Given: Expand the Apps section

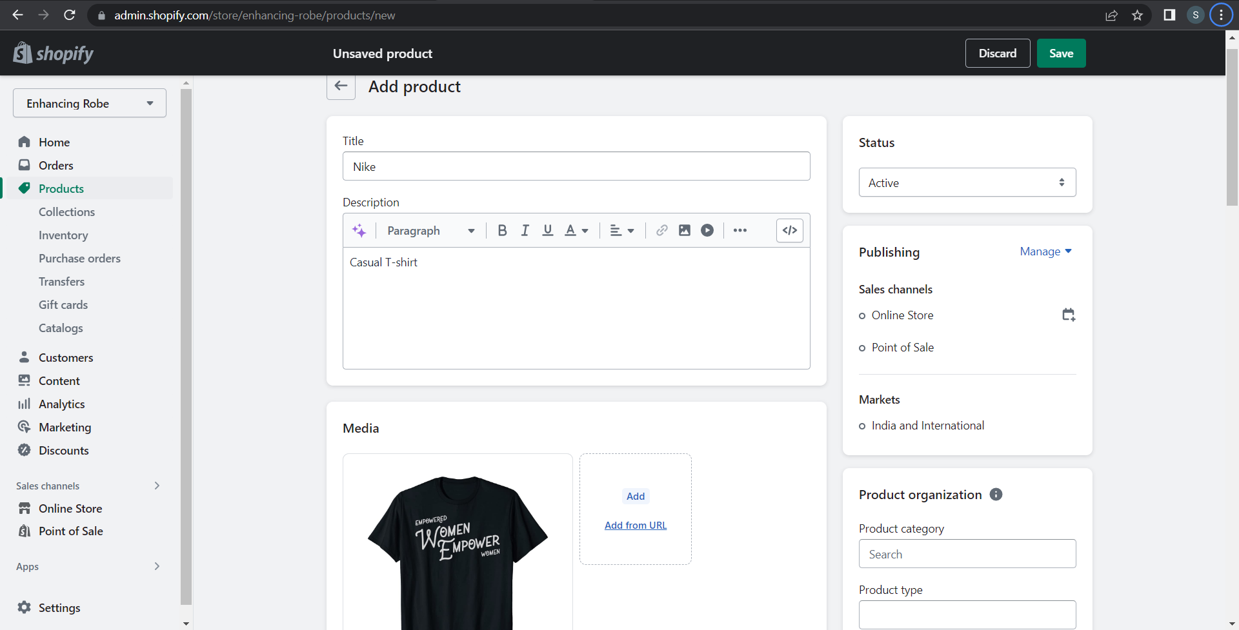Looking at the screenshot, I should (x=157, y=566).
